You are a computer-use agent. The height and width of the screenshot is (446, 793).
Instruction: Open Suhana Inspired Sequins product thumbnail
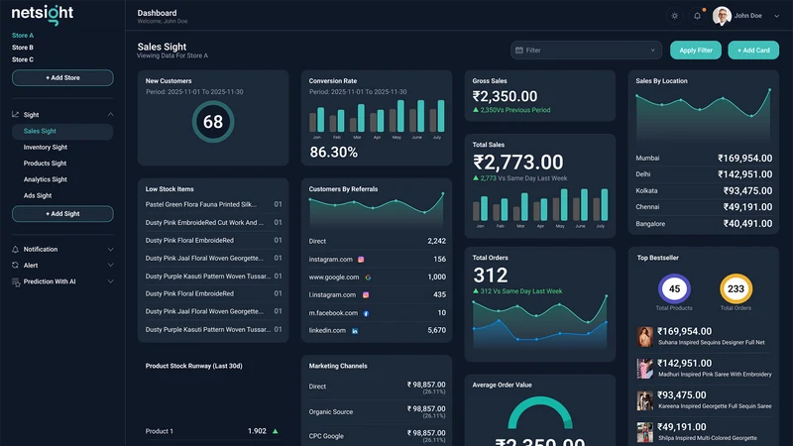point(645,337)
